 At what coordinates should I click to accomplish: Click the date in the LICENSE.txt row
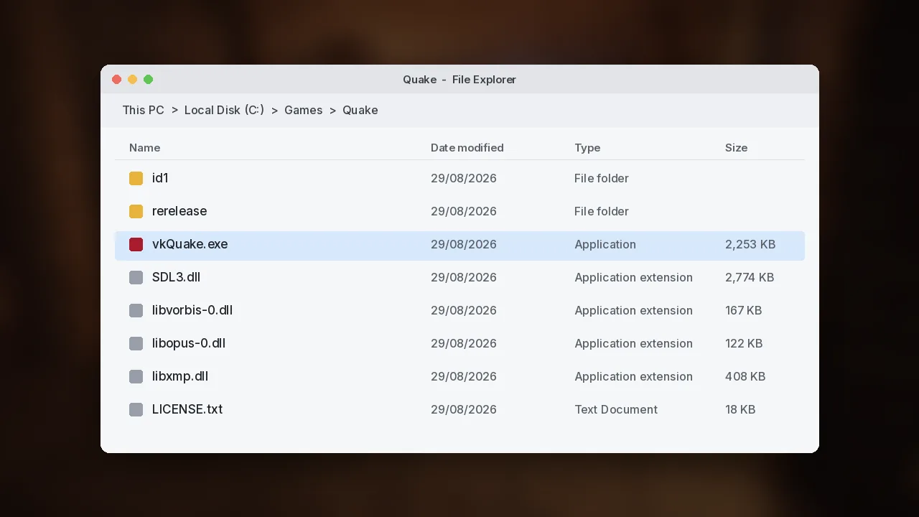[464, 409]
